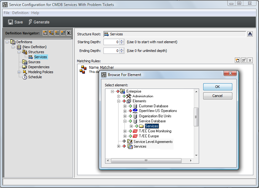The width and height of the screenshot is (259, 188).
Task: Select the Sources tree item
Action: [34, 62]
